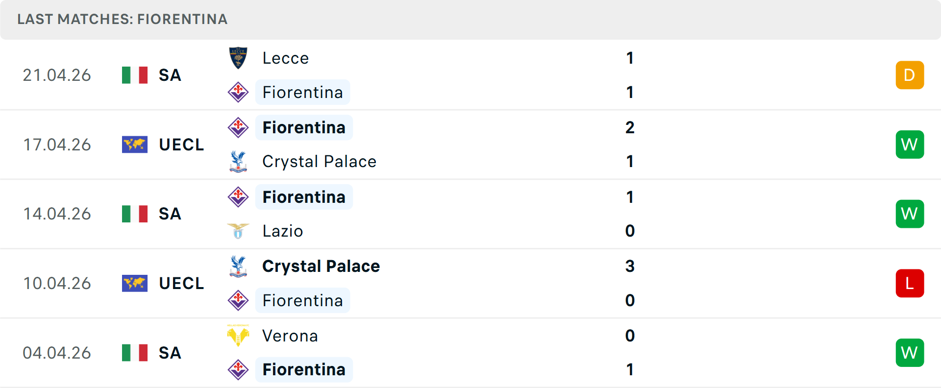Click the UECL label text beside 17.04.26
This screenshot has width=941, height=388.
coord(181,144)
